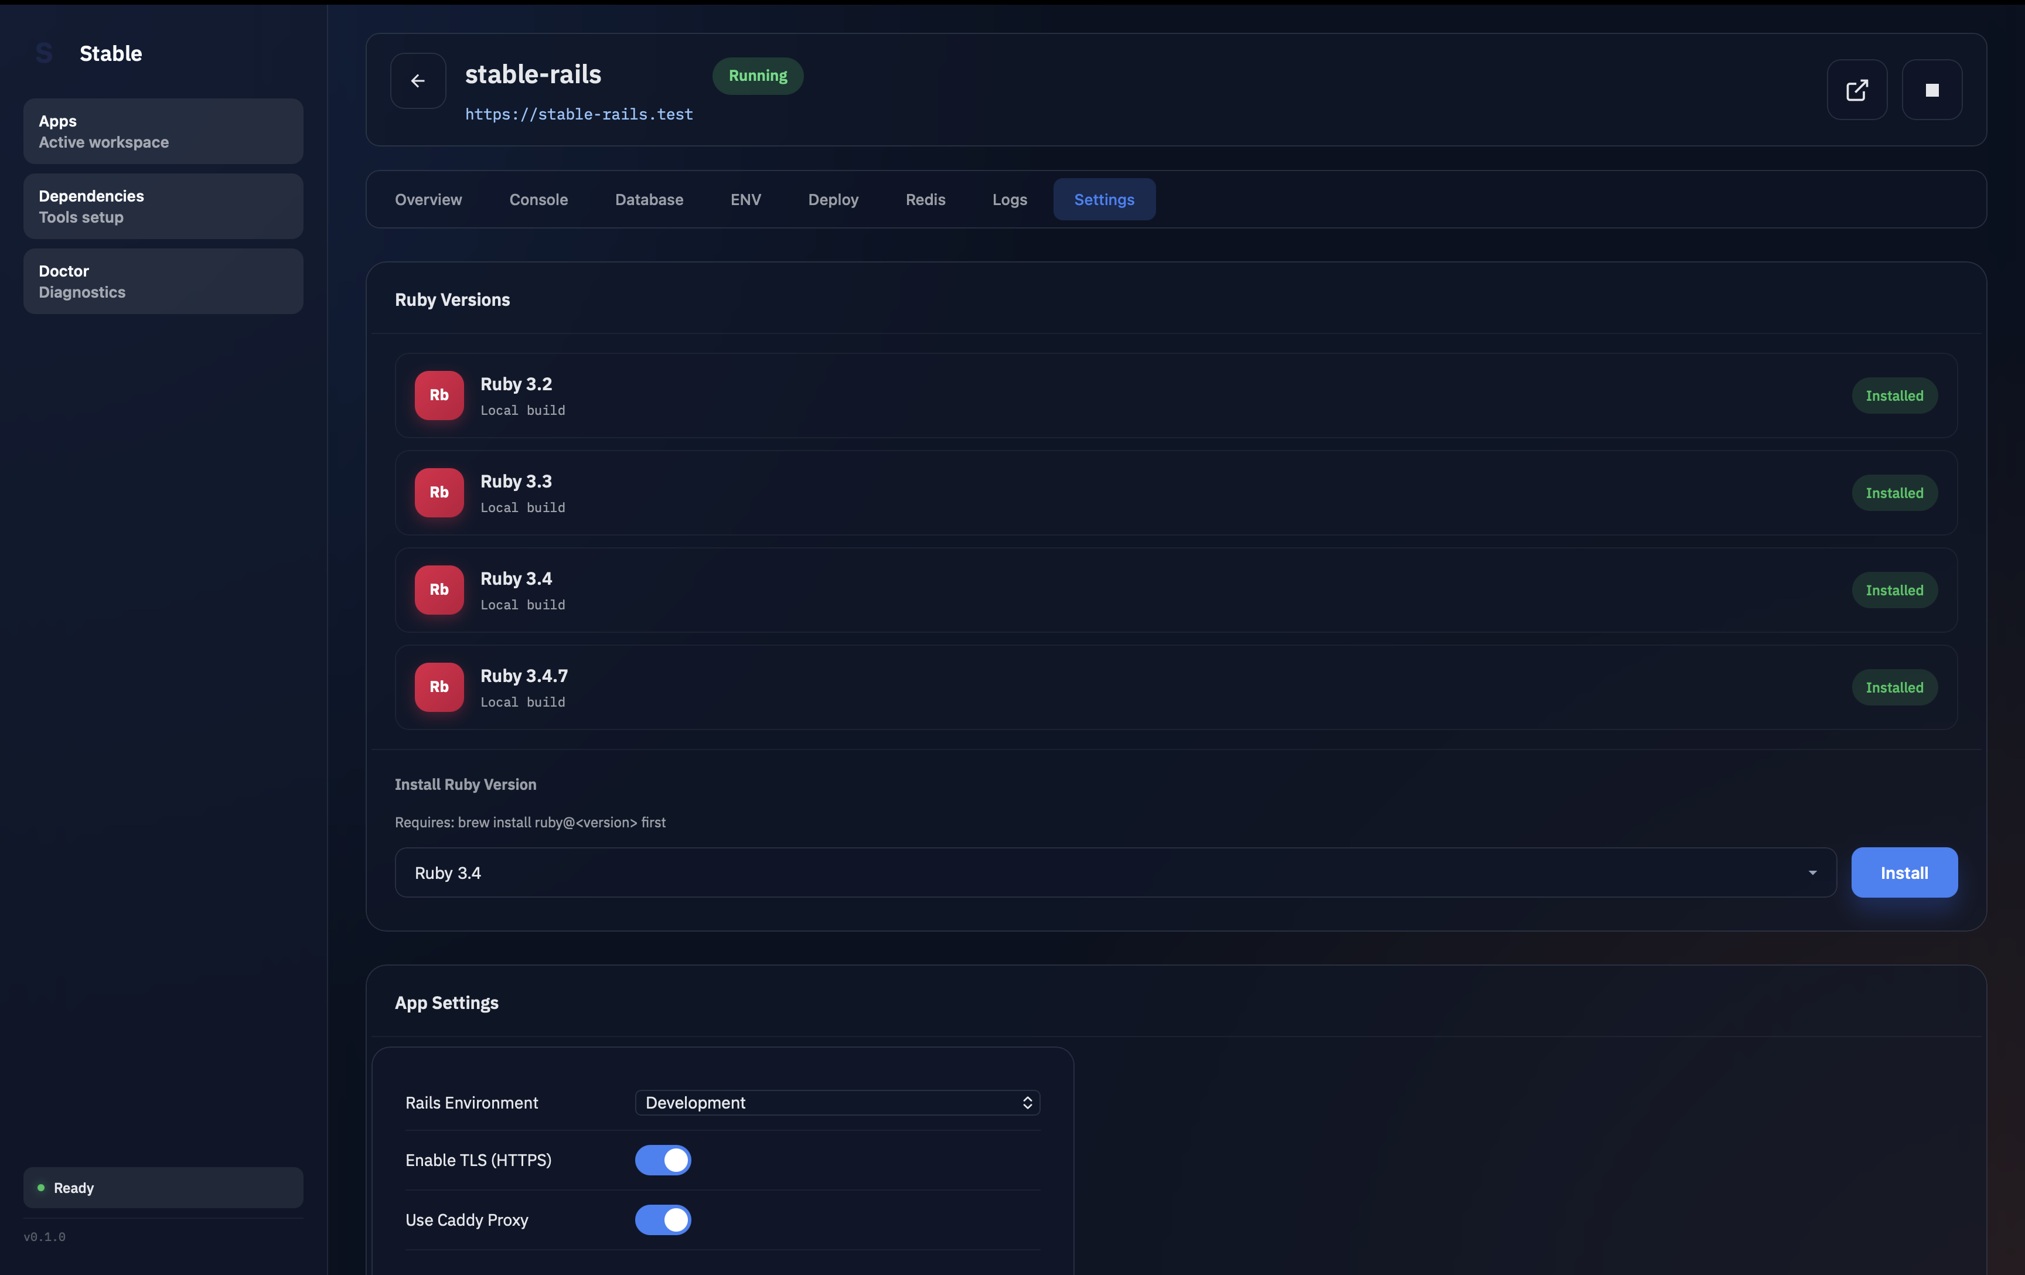Stop the running app with square icon
Screen dimensions: 2025x1275
click(x=1932, y=90)
